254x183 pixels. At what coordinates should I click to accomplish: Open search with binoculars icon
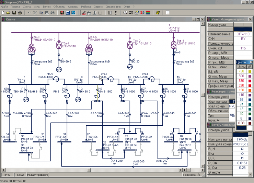(53, 13)
